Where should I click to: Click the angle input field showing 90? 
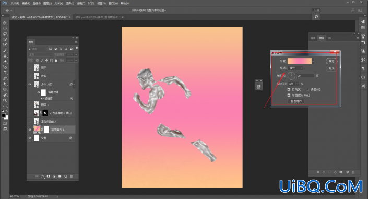click(305, 76)
